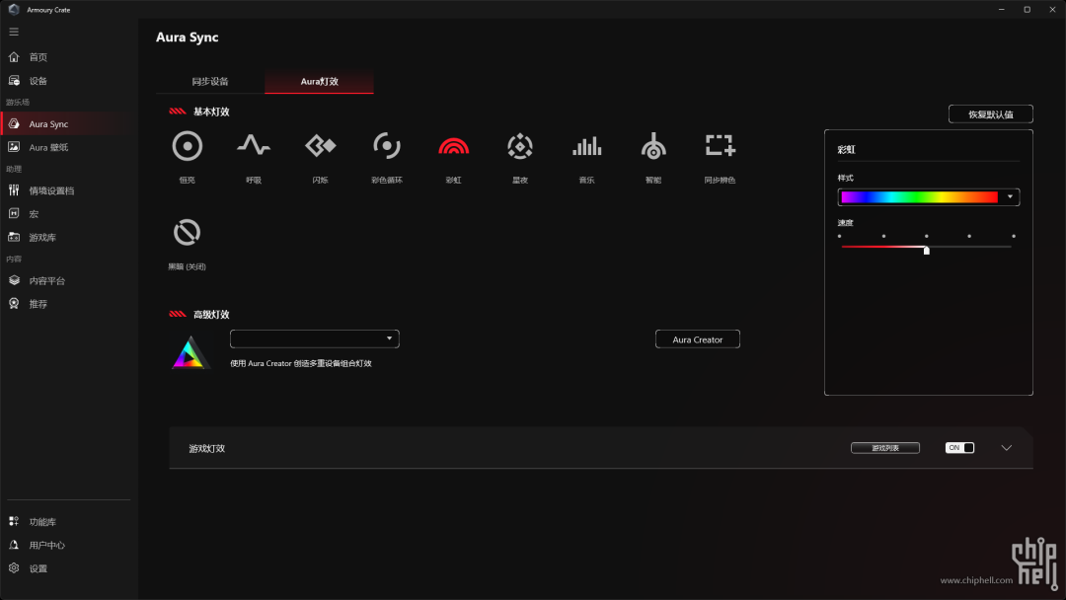Click the 游戏灯效 row label
This screenshot has height=600, width=1066.
206,448
